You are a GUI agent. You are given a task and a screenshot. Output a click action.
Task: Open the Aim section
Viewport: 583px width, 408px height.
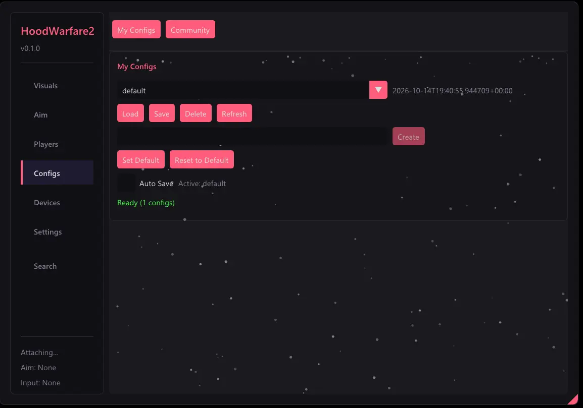[x=57, y=115]
